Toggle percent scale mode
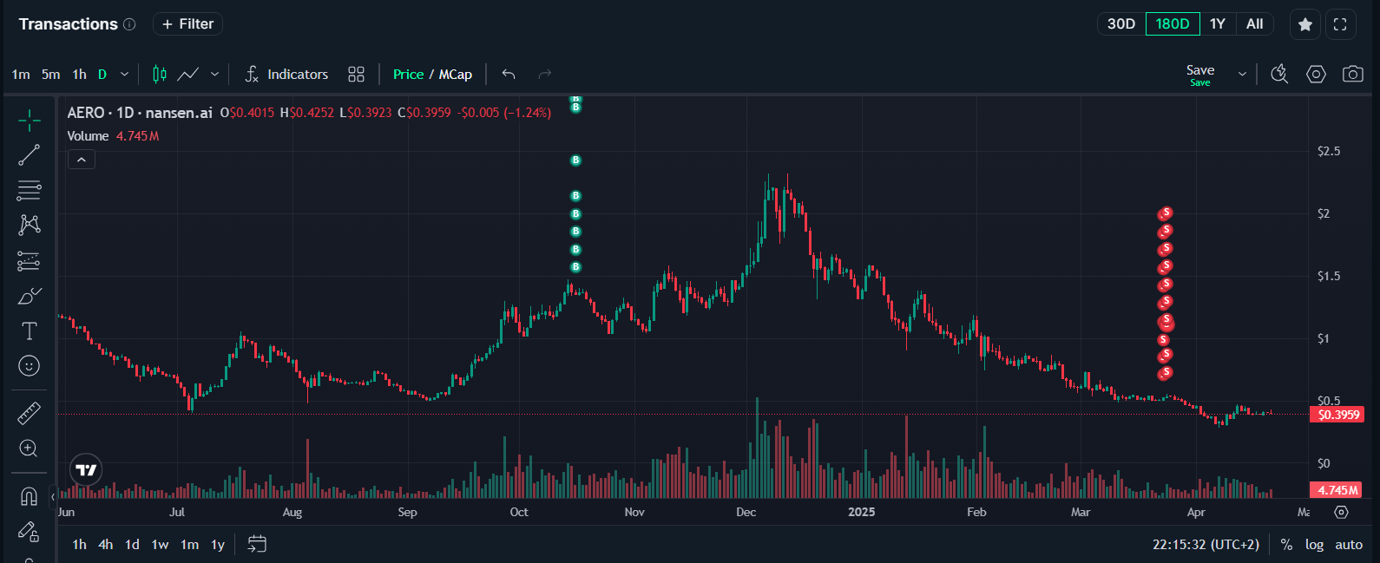The height and width of the screenshot is (563, 1380). coord(1286,545)
